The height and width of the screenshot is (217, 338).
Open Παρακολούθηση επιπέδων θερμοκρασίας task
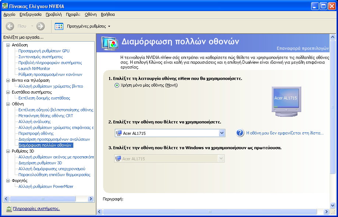click(54, 175)
